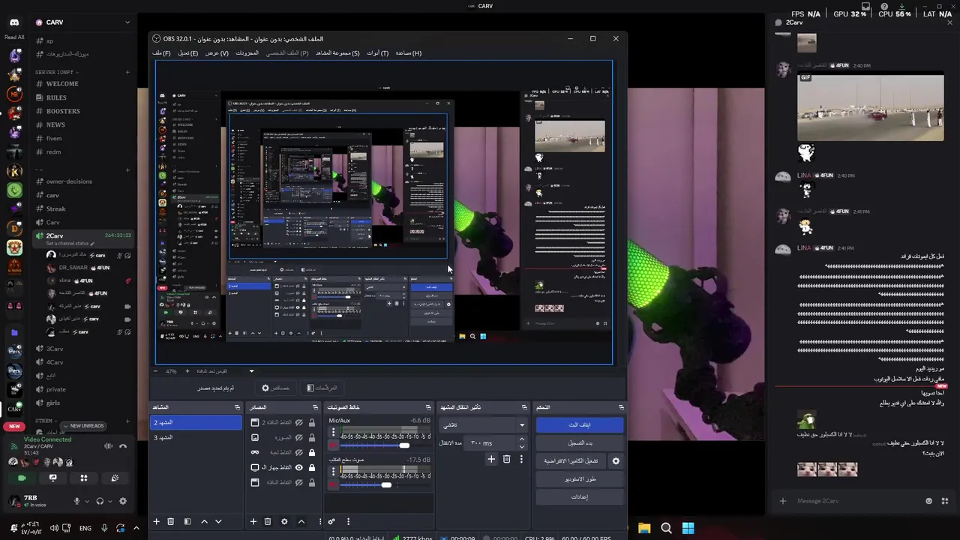
Task: Show the game capture source with gamepad icon
Action: pyautogui.click(x=298, y=452)
